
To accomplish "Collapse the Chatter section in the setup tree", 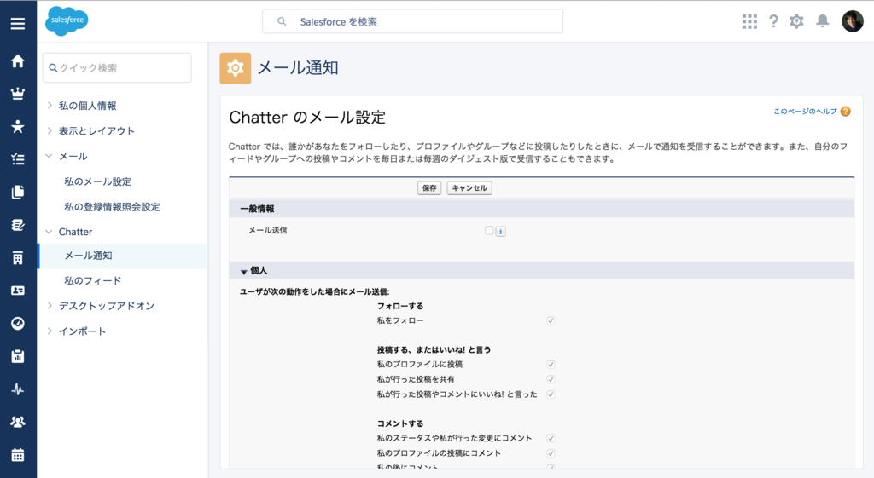I will tap(49, 232).
